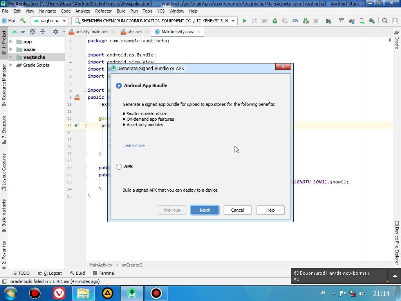Viewport: 401px width, 301px height.
Task: Expand the Gradle Scripts tree node
Action: click(x=11, y=65)
